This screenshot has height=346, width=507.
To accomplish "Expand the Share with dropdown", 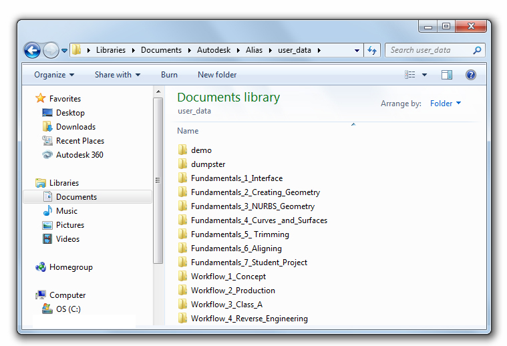I will (117, 75).
